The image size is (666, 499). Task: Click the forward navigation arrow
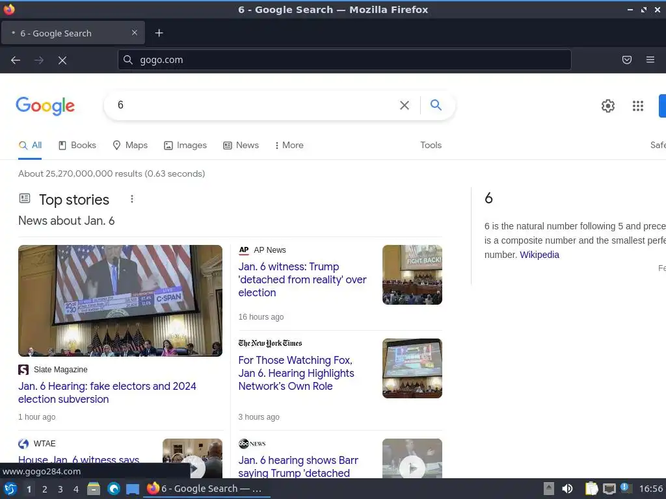[x=39, y=60]
